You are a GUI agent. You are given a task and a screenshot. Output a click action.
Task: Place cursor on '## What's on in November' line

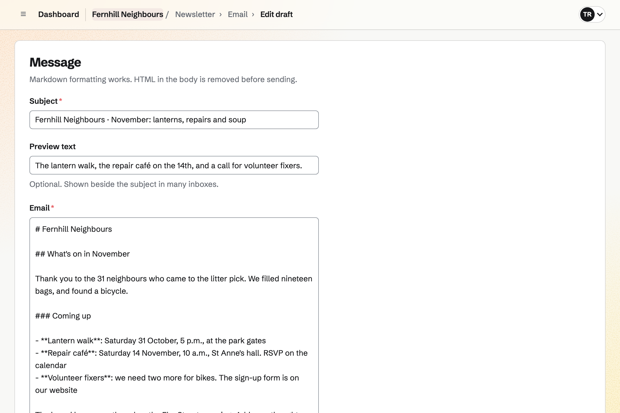coord(82,254)
